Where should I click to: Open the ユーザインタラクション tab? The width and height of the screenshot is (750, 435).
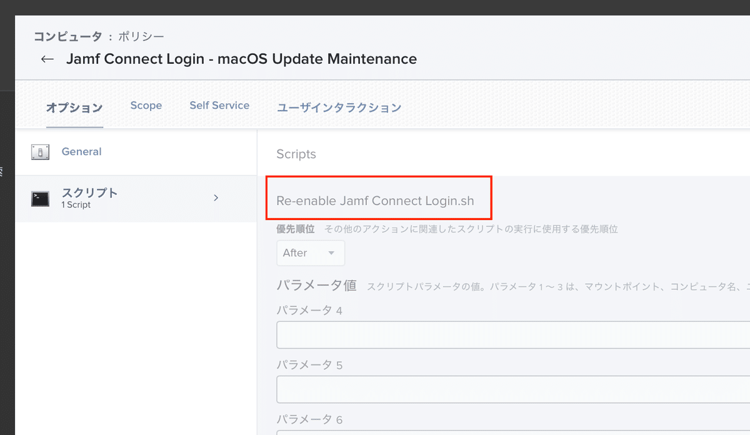(339, 107)
